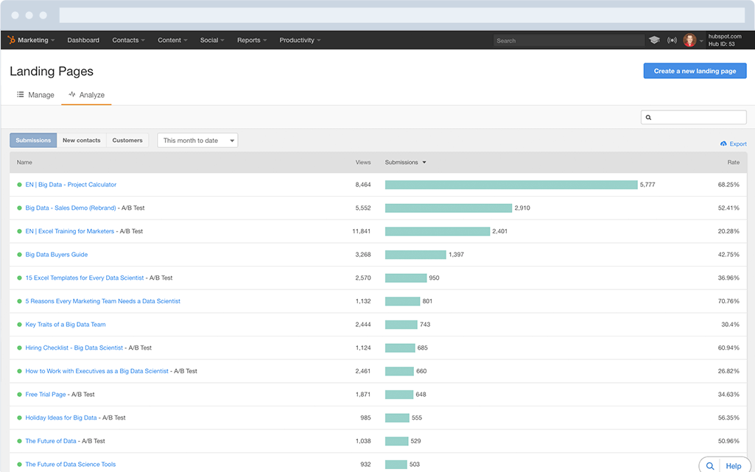Click the landing pages filter search box
The height and width of the screenshot is (472, 755).
point(693,117)
